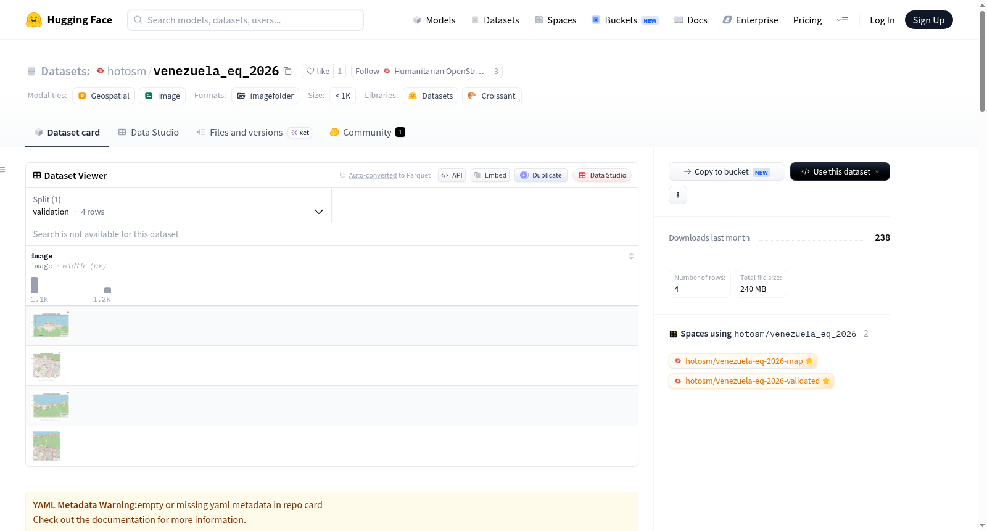The height and width of the screenshot is (531, 987).
Task: Switch to the Dataset card tab
Action: tap(67, 132)
